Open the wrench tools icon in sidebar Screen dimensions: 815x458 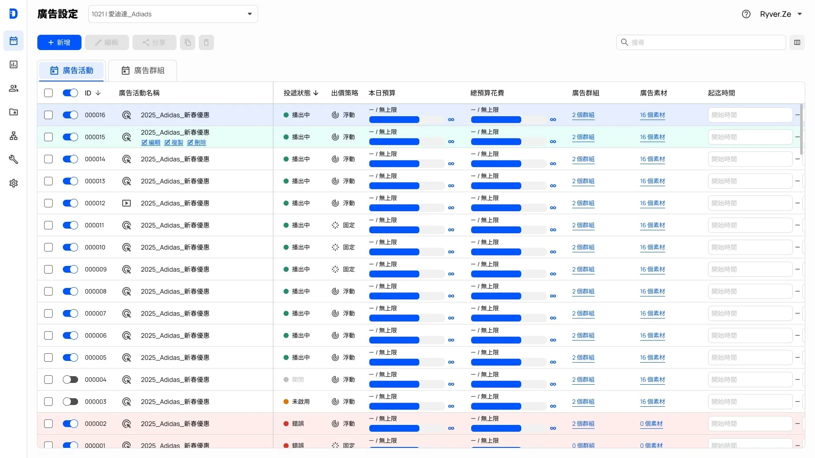14,159
